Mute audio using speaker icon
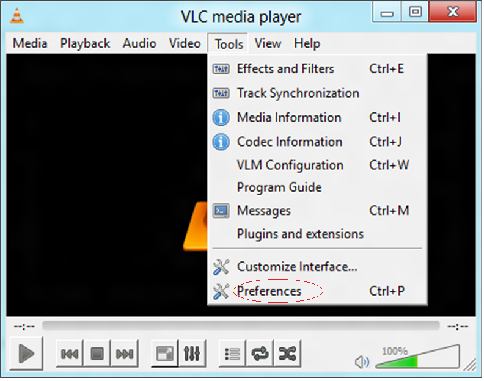Screen dimensions: 484x381 tap(362, 361)
